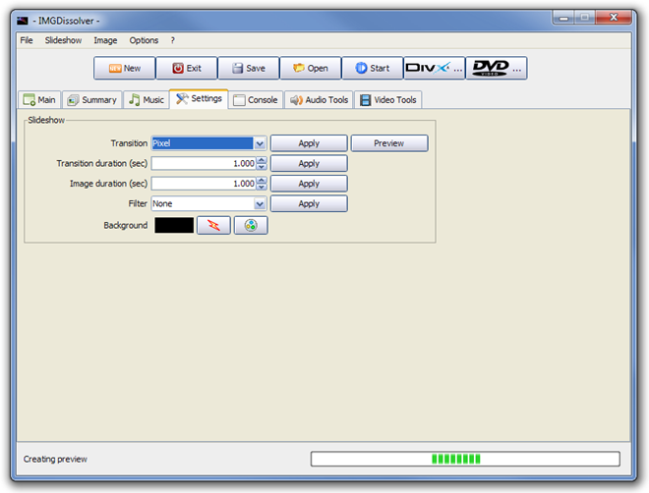
Task: Open the Options menu
Action: 144,40
